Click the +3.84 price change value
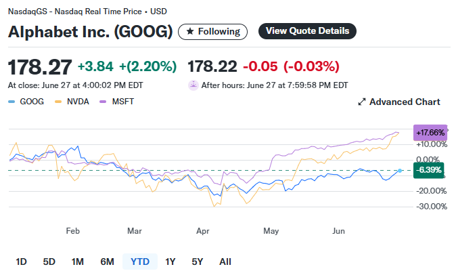The image size is (456, 271). pos(95,66)
